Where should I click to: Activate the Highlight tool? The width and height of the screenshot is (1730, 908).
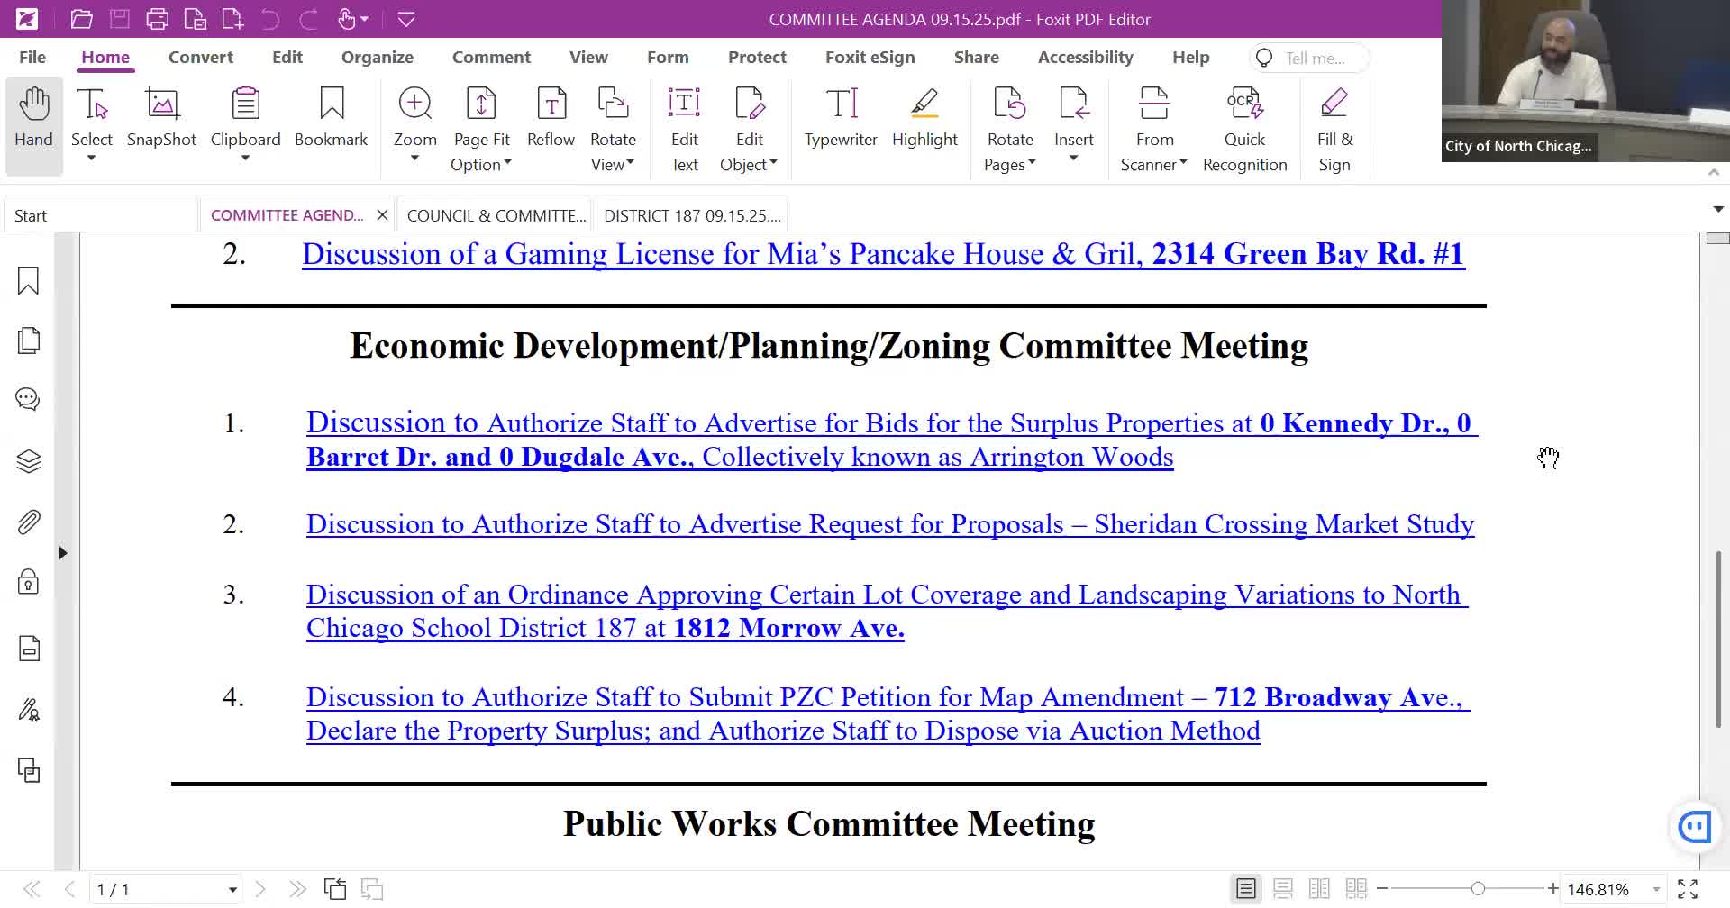pyautogui.click(x=924, y=117)
